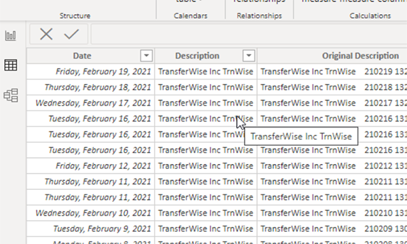This screenshot has height=244, width=407.
Task: Open the Date column filter dropdown
Action: pyautogui.click(x=147, y=56)
